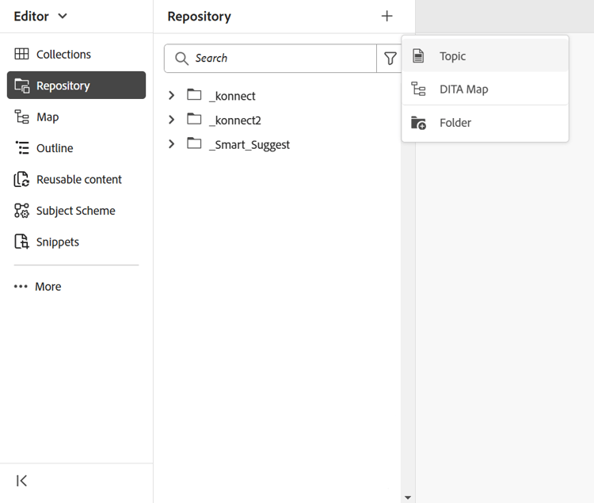This screenshot has width=594, height=503.
Task: Choose Folder from the create menu
Action: click(x=485, y=123)
